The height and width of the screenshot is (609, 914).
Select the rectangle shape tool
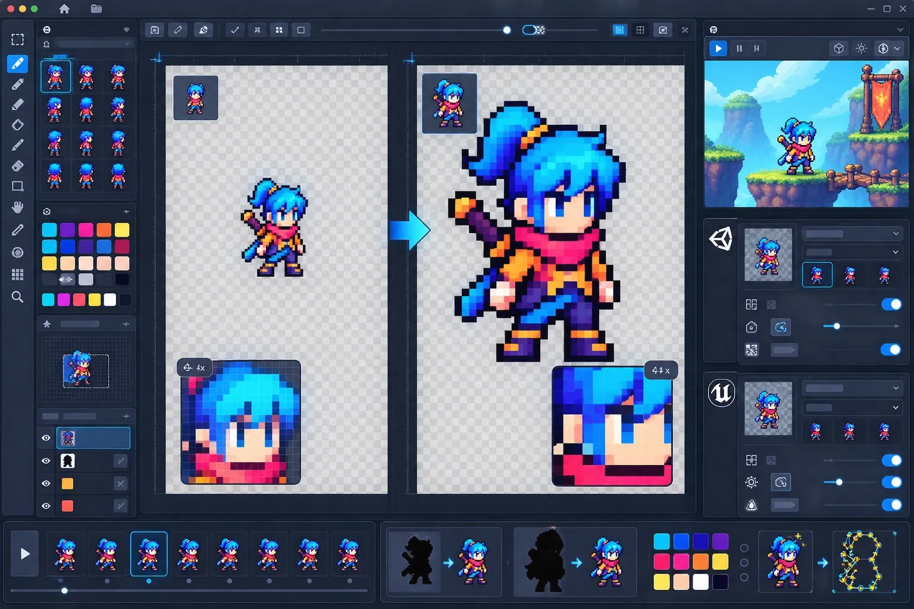coord(18,186)
